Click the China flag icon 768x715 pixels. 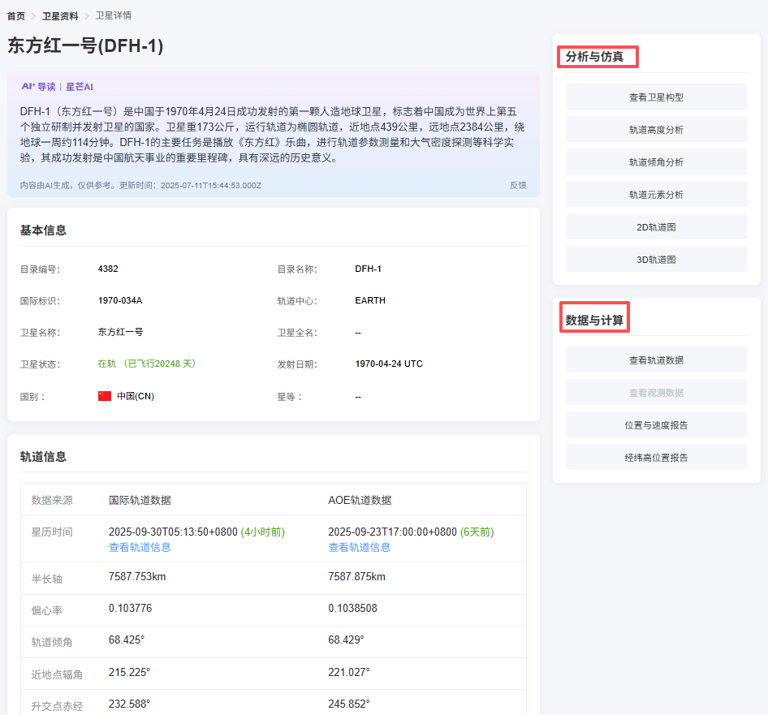click(x=104, y=396)
